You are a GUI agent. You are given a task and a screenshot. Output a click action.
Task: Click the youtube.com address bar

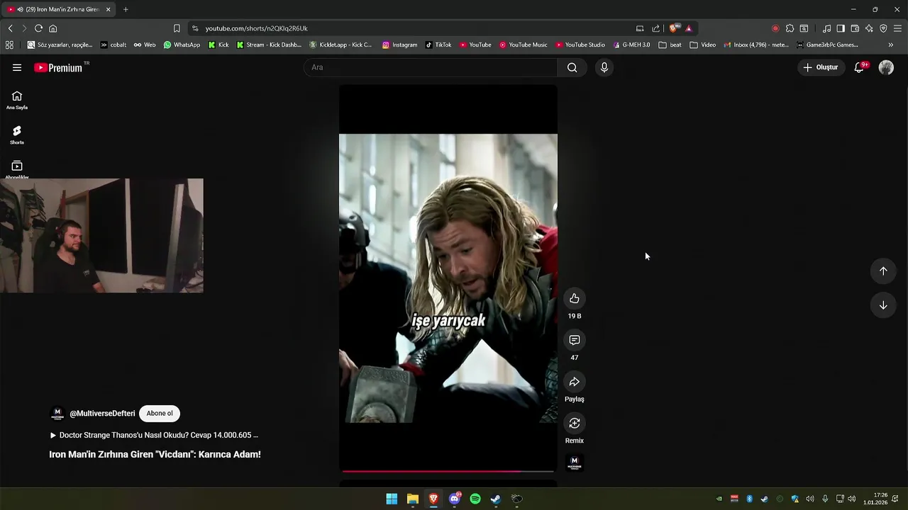coord(411,28)
